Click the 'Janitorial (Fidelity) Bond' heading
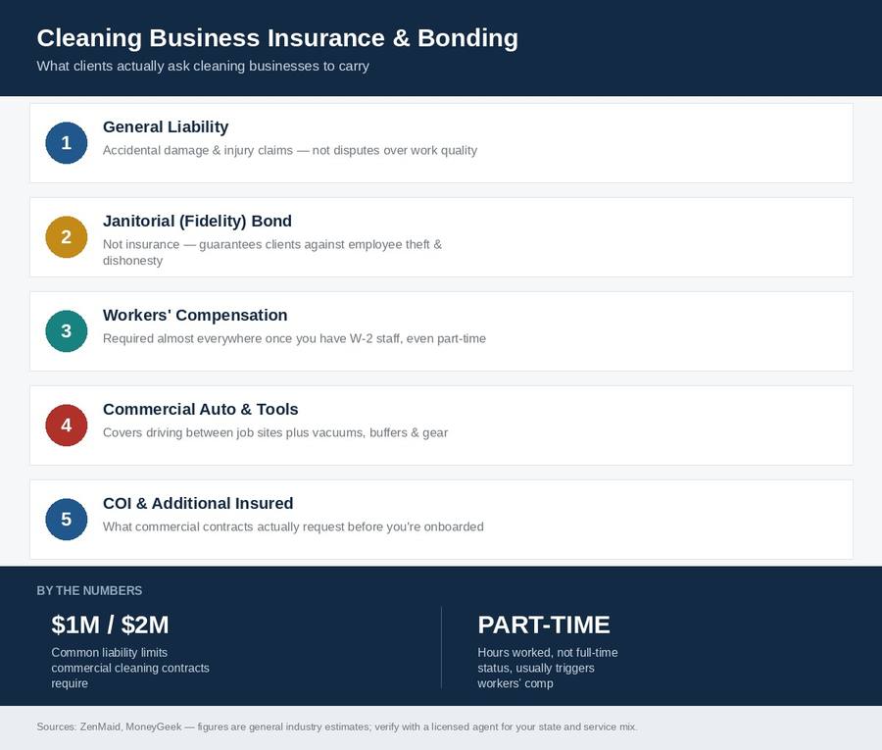The image size is (882, 750). coord(197,222)
